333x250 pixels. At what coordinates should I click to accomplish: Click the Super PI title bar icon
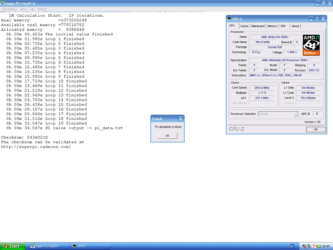(3, 3)
